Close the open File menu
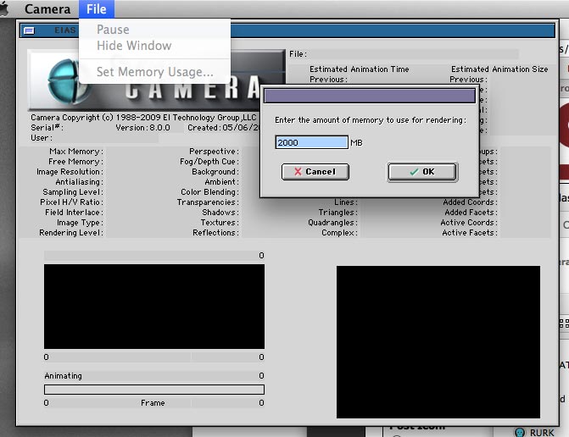 [x=96, y=9]
